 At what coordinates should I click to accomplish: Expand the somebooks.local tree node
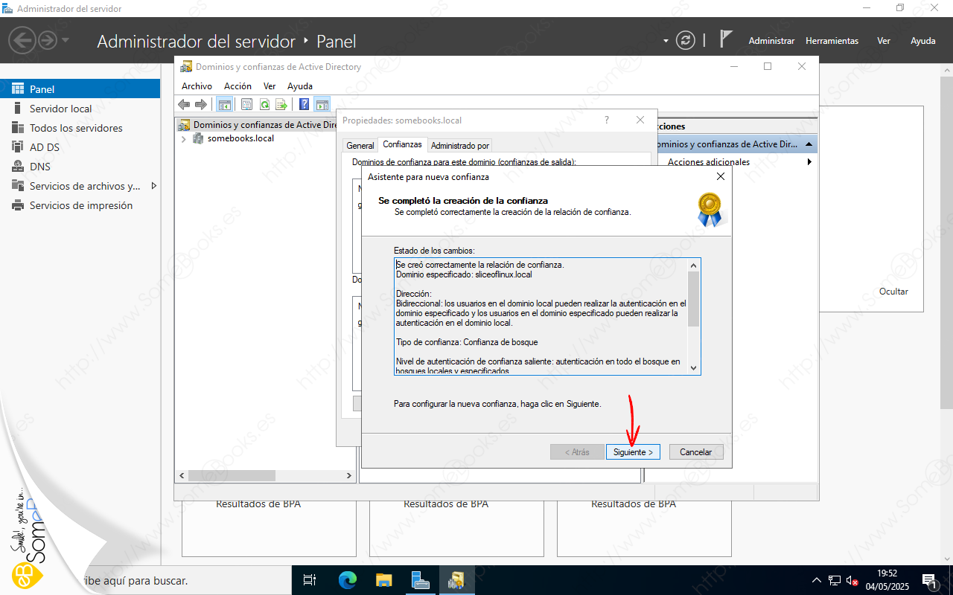click(x=184, y=139)
